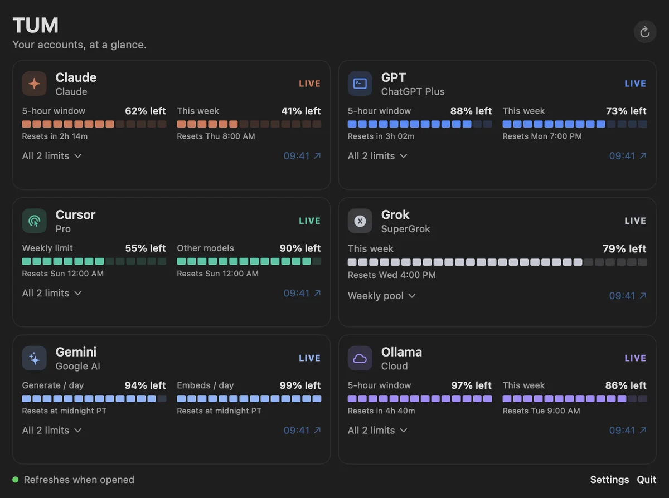Click the 88% left value
This screenshot has width=669, height=498.
click(471, 111)
